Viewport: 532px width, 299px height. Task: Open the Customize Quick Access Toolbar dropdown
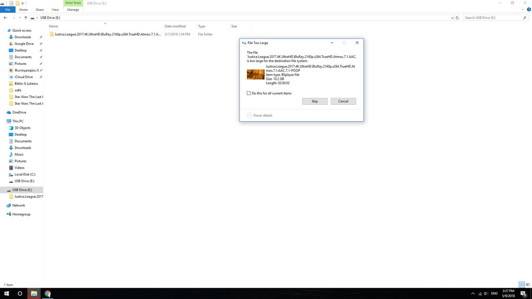(x=23, y=3)
